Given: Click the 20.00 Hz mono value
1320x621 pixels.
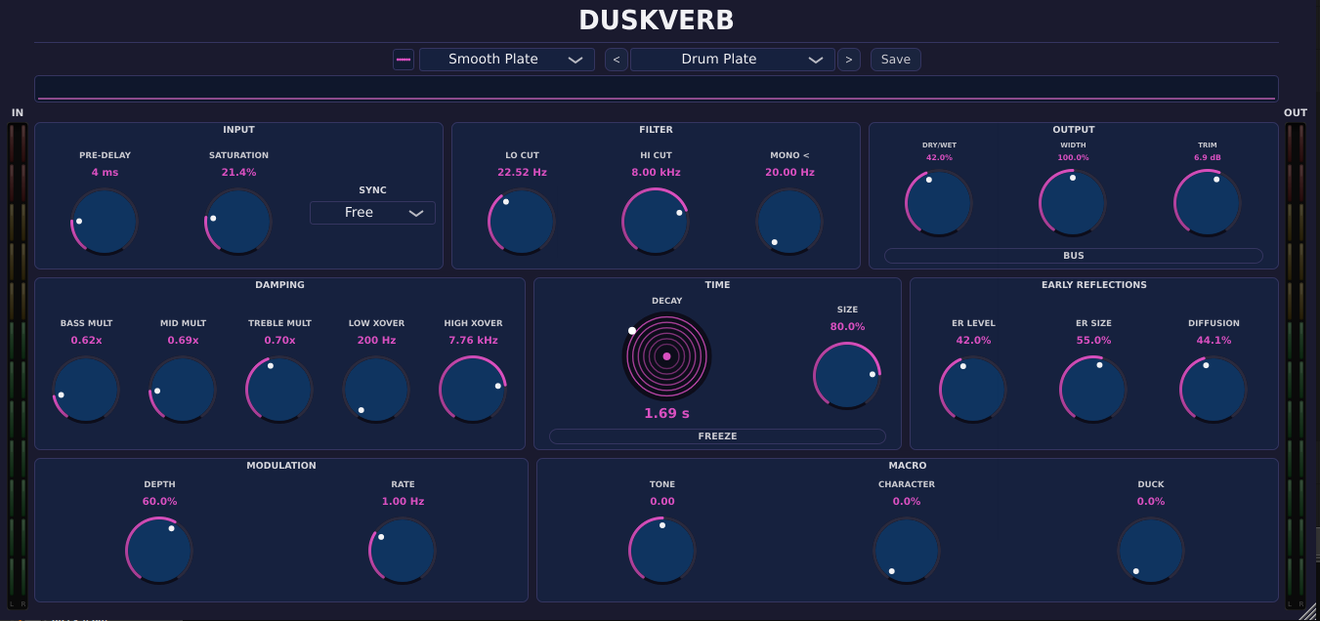Looking at the screenshot, I should click(789, 173).
